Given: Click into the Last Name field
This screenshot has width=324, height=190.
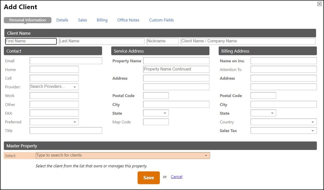Looking at the screenshot, I should tap(102, 41).
